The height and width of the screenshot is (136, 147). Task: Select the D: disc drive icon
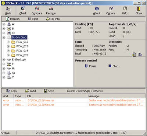tap(9, 37)
